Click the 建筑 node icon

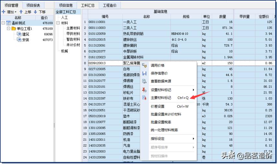(19, 34)
